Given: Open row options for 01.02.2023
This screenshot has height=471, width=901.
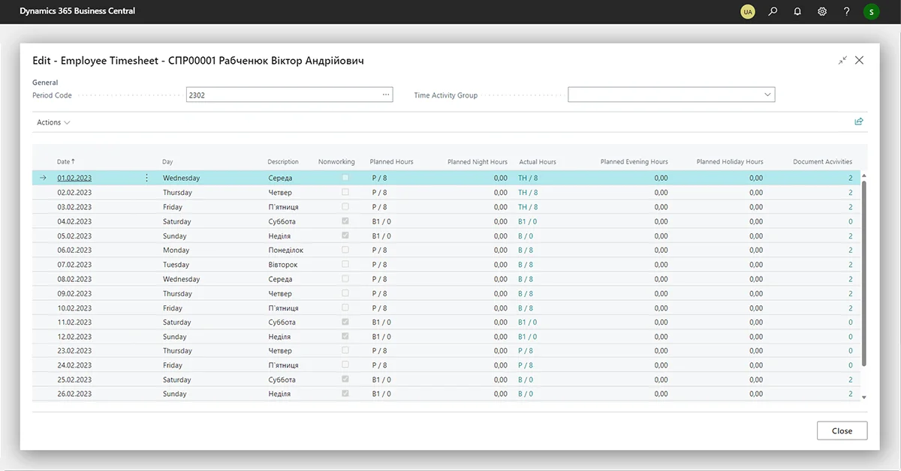Looking at the screenshot, I should point(146,178).
